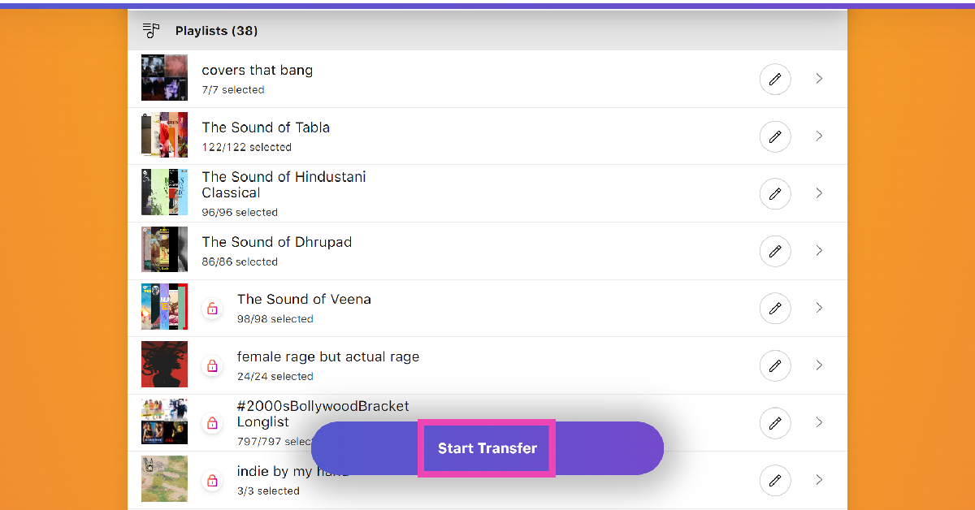This screenshot has height=510, width=975.
Task: Open chevron for The Sound of Dhrupad
Action: point(819,251)
